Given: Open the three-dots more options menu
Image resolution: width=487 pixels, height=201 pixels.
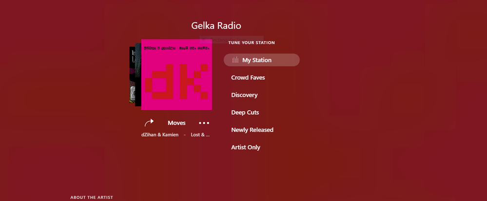Looking at the screenshot, I should pos(204,123).
